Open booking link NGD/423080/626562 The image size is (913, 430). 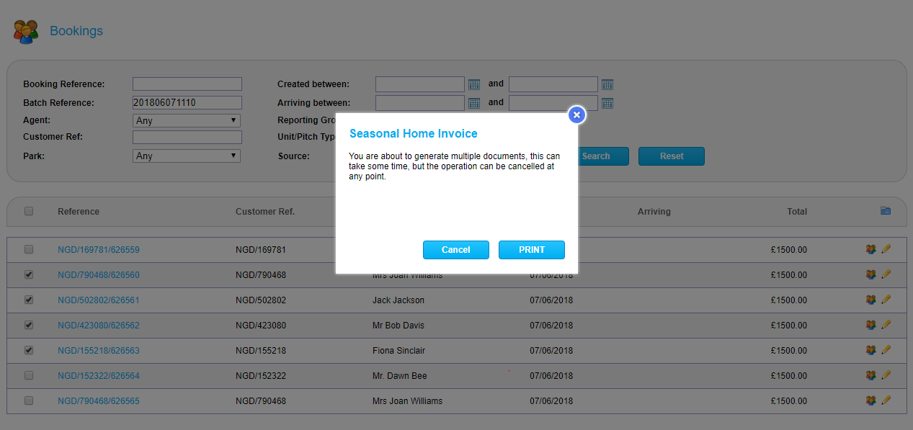coord(99,326)
